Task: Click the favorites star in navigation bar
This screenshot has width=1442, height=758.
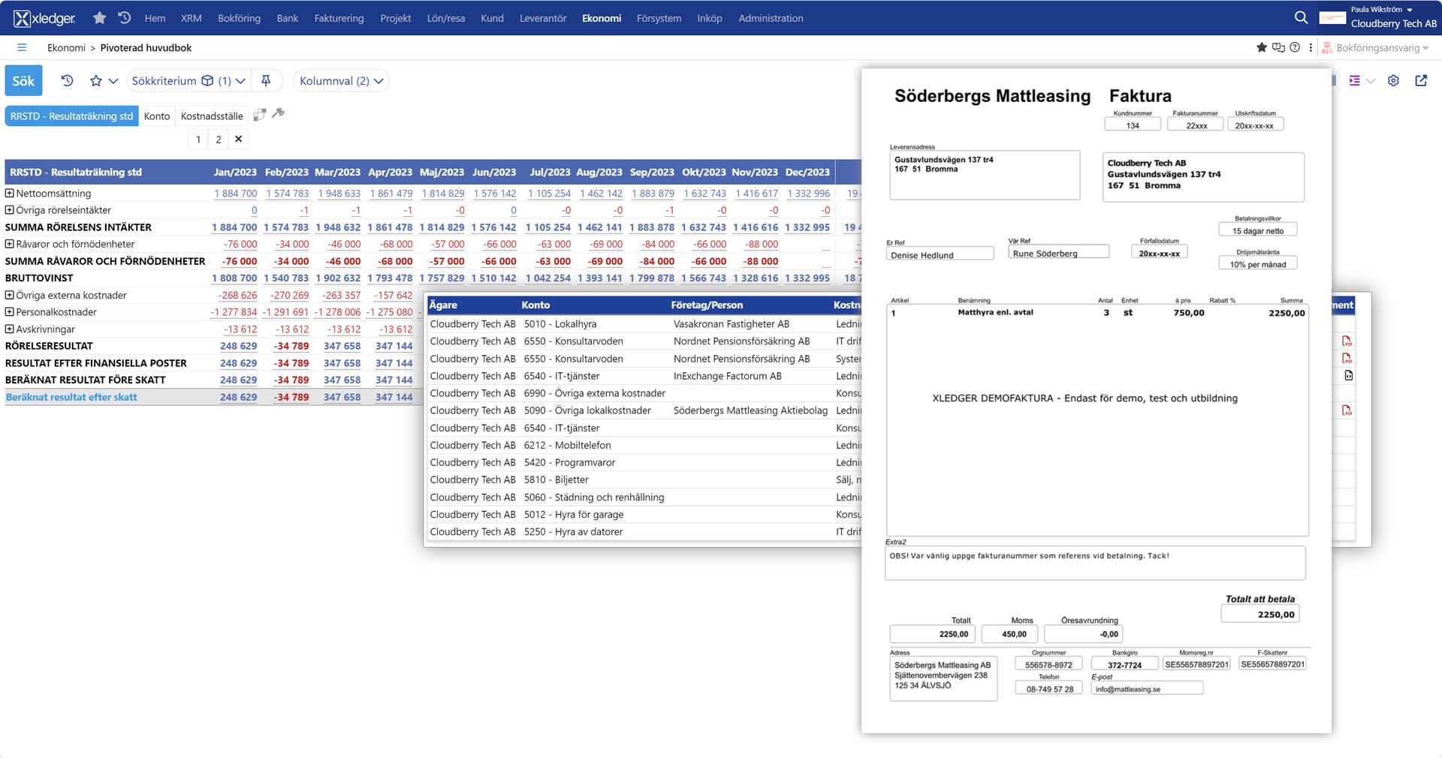Action: pos(99,17)
